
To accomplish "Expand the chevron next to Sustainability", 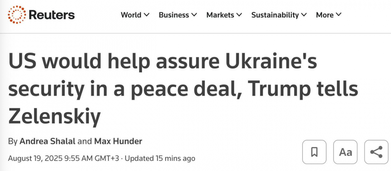I will 304,15.
